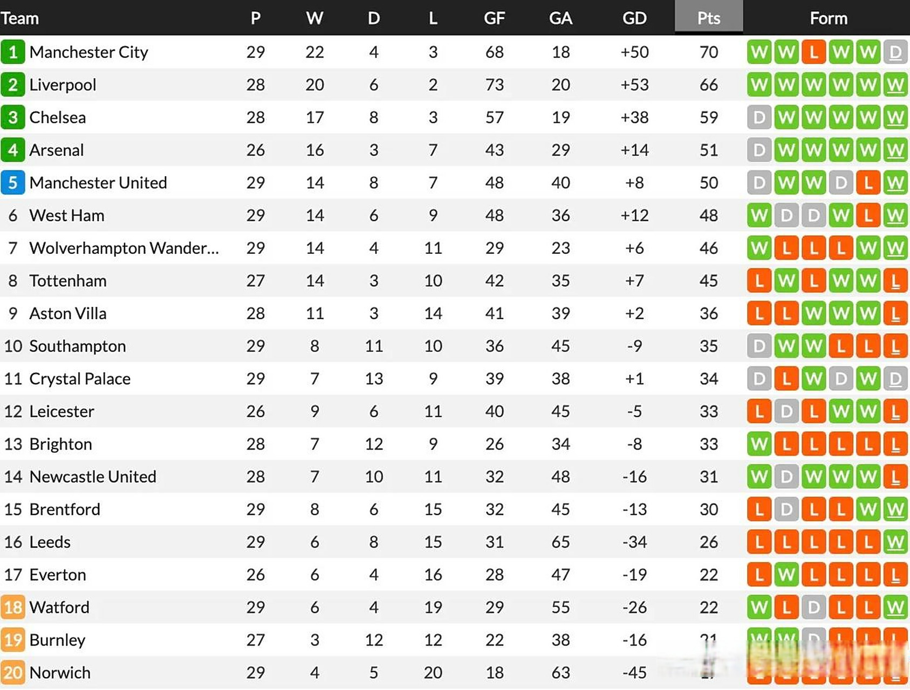
Task: Click the blue position 5 badge
Action: pos(13,183)
